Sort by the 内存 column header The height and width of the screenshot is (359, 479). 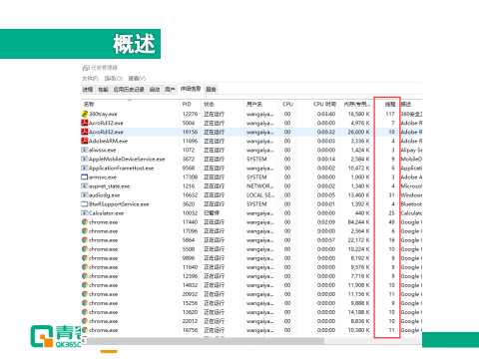click(x=356, y=104)
